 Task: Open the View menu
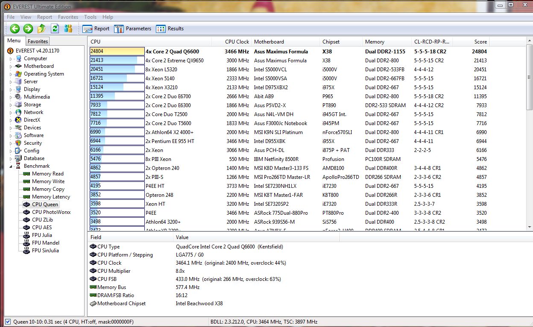[x=26, y=17]
